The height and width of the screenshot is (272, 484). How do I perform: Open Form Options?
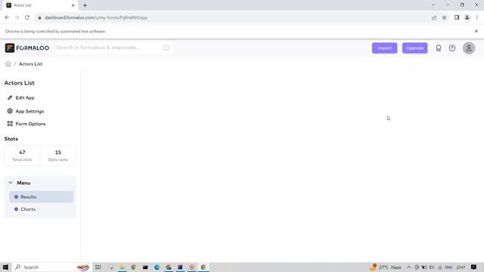(30, 124)
